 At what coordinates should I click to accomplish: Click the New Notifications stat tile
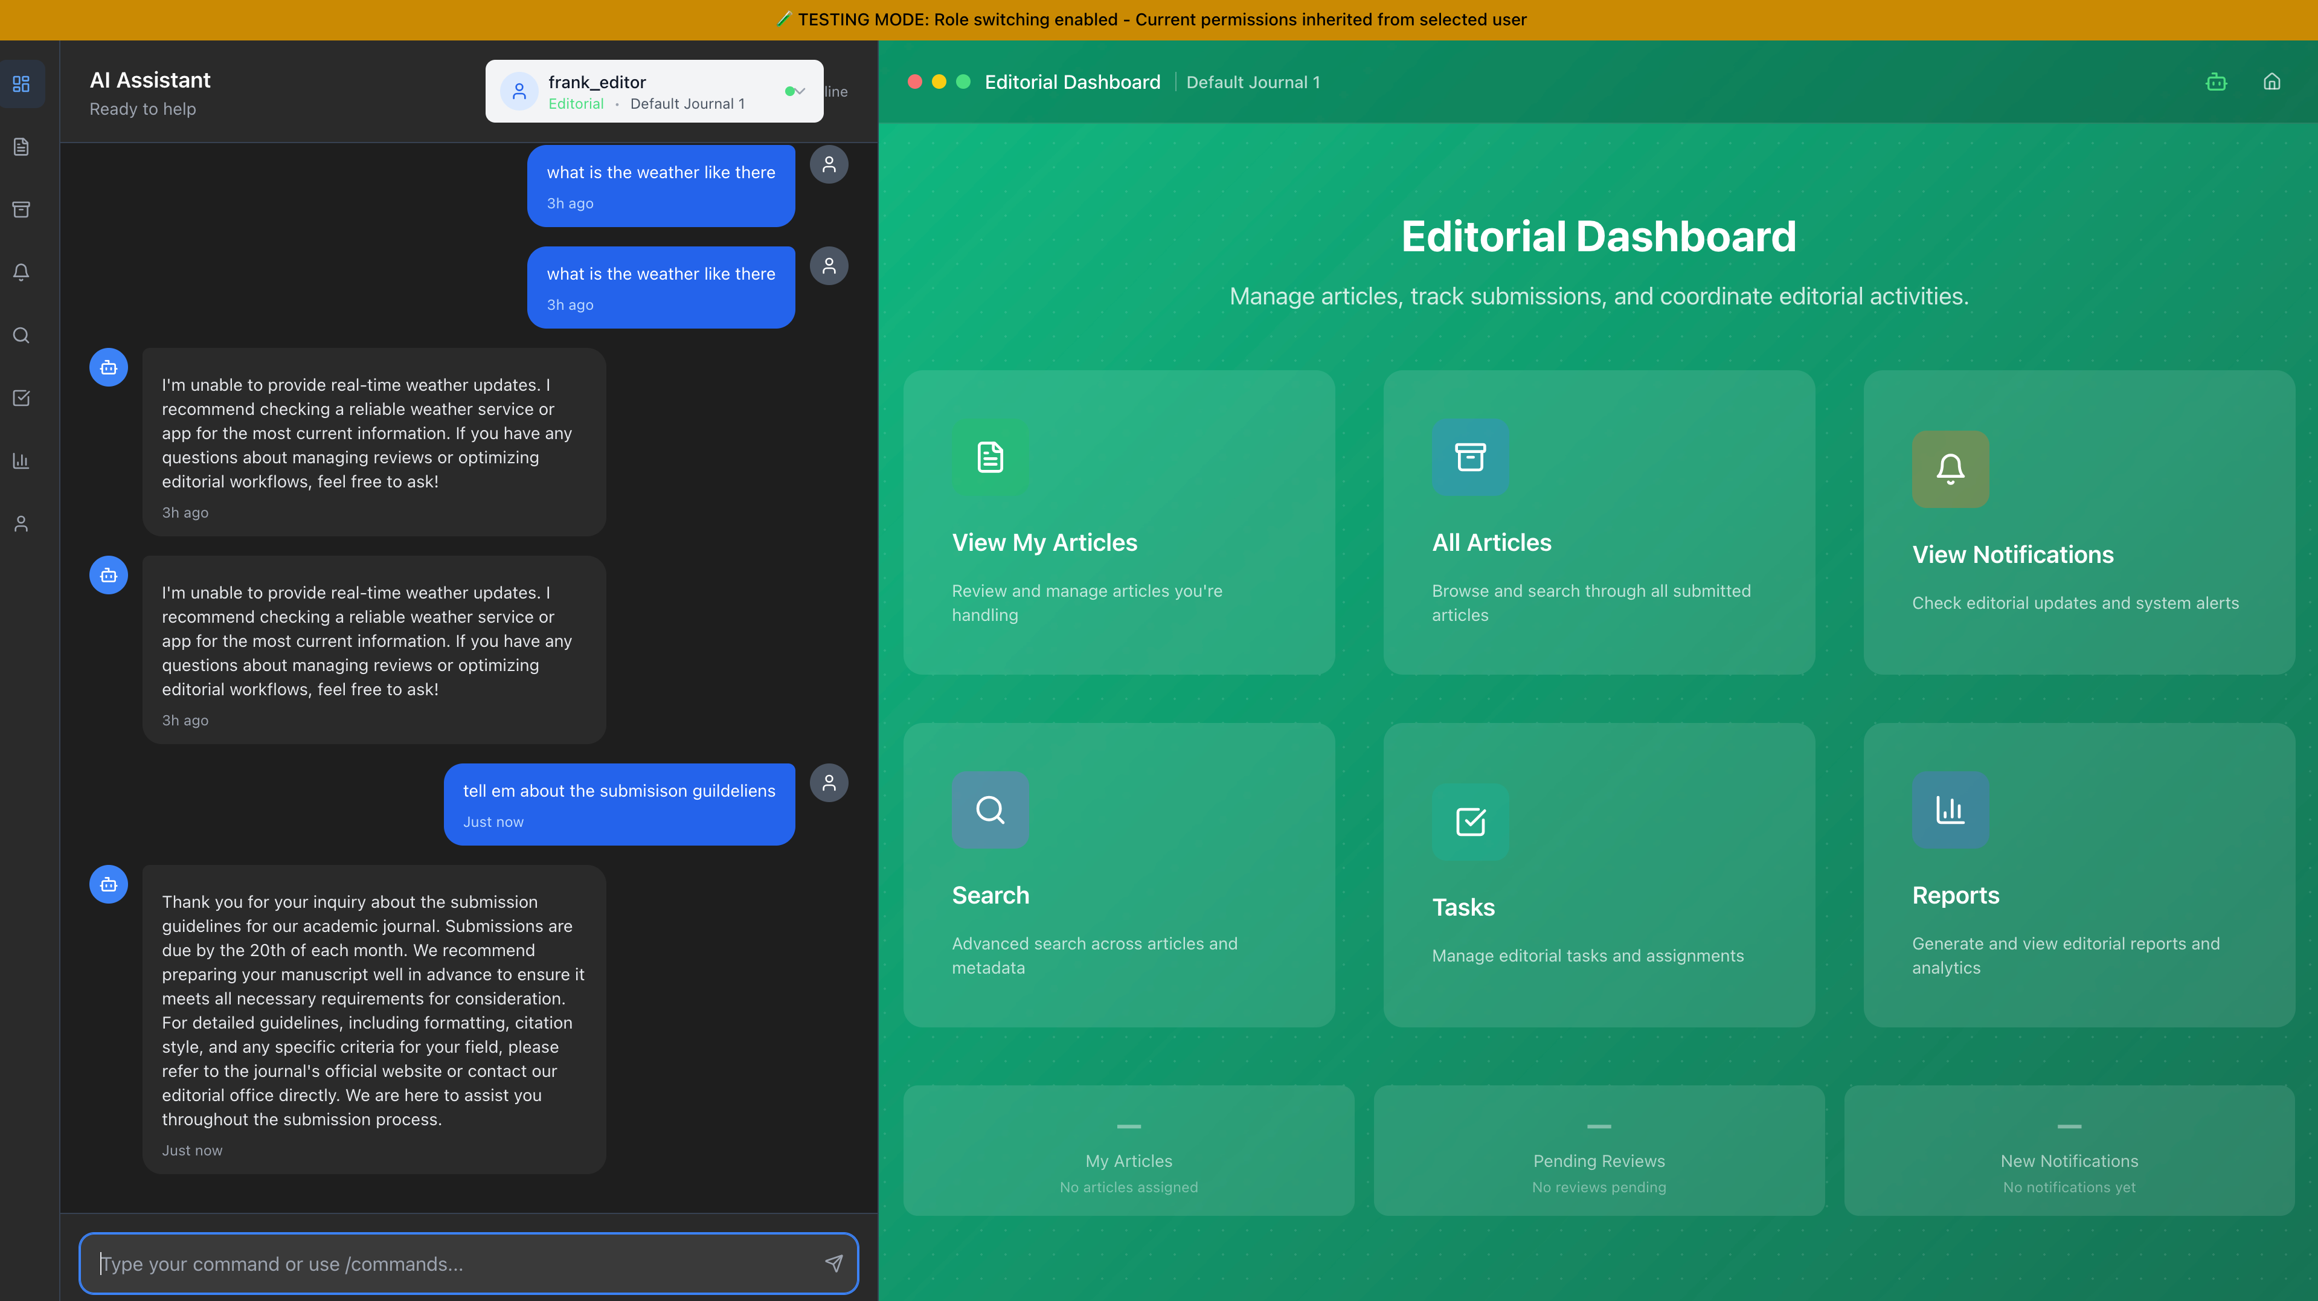click(x=2069, y=1150)
